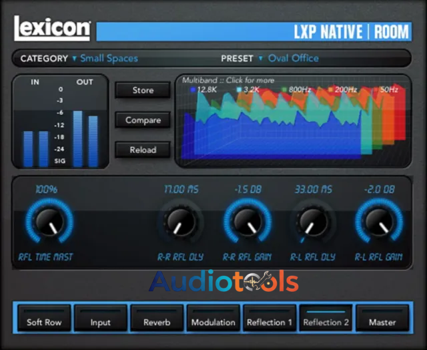Open the Soft Row tab
This screenshot has width=427, height=350.
[44, 318]
